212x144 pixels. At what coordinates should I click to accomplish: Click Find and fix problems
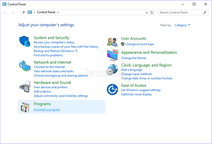[48, 55]
